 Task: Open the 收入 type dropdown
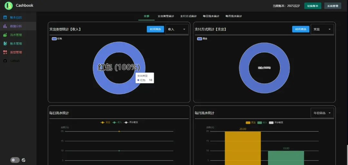tap(177, 29)
